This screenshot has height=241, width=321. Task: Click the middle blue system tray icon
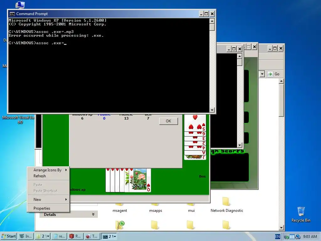[x=292, y=237]
